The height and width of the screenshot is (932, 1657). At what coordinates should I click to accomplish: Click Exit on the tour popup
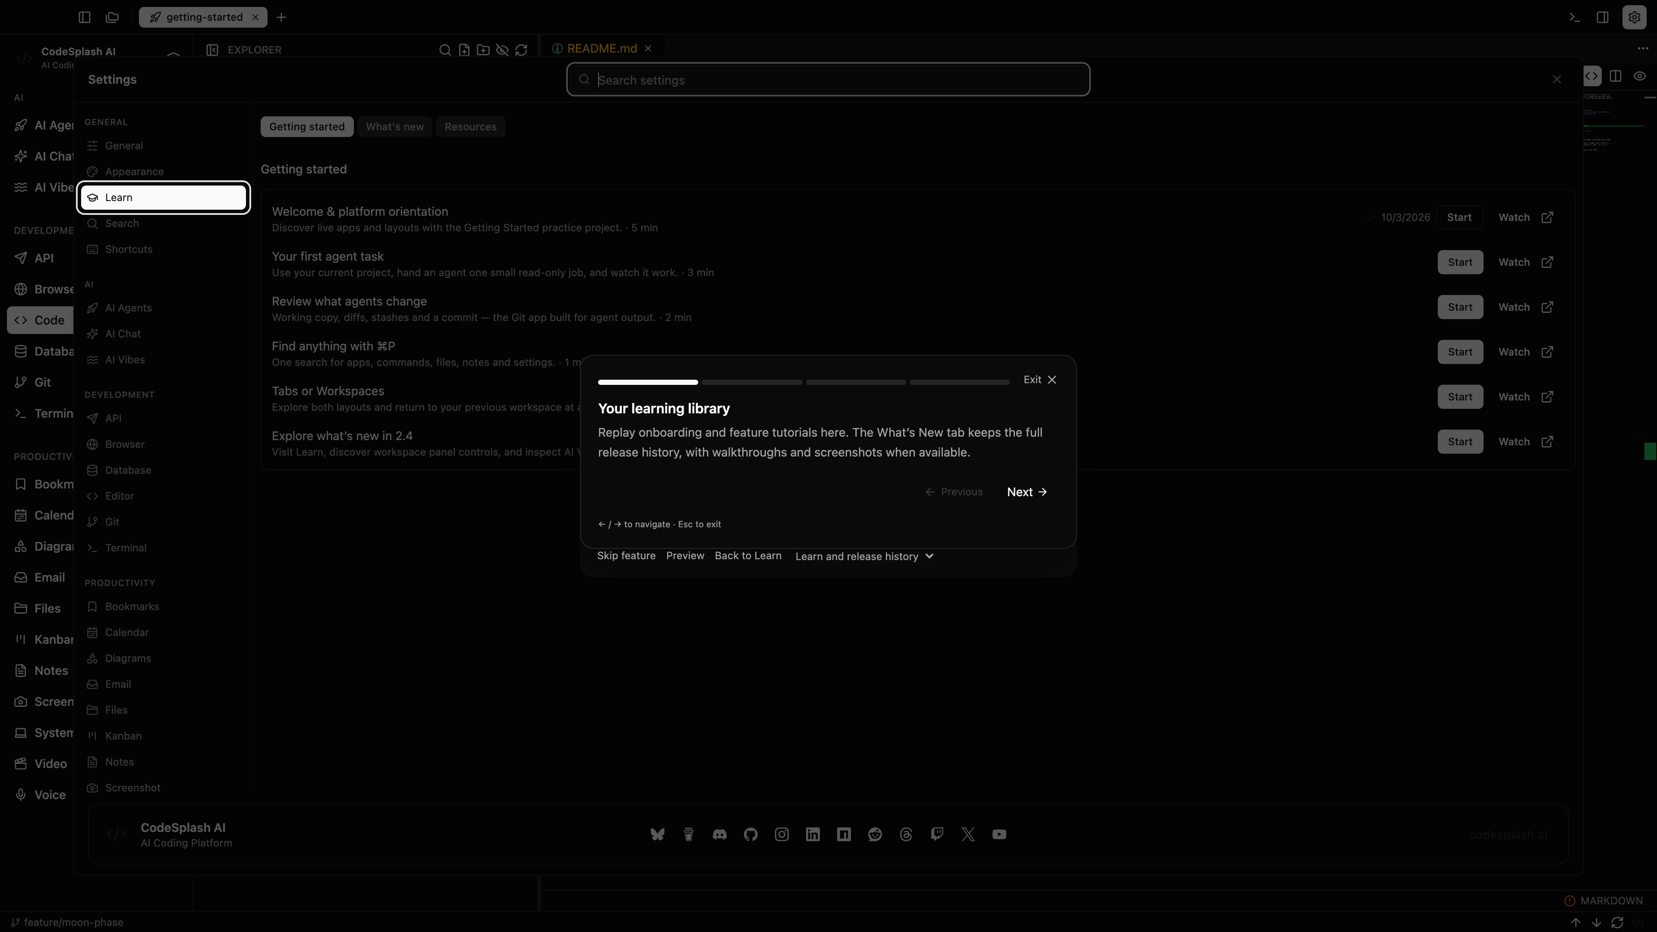point(1040,380)
